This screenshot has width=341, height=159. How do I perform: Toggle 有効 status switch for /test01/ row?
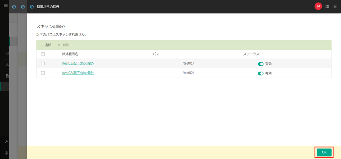(261, 64)
